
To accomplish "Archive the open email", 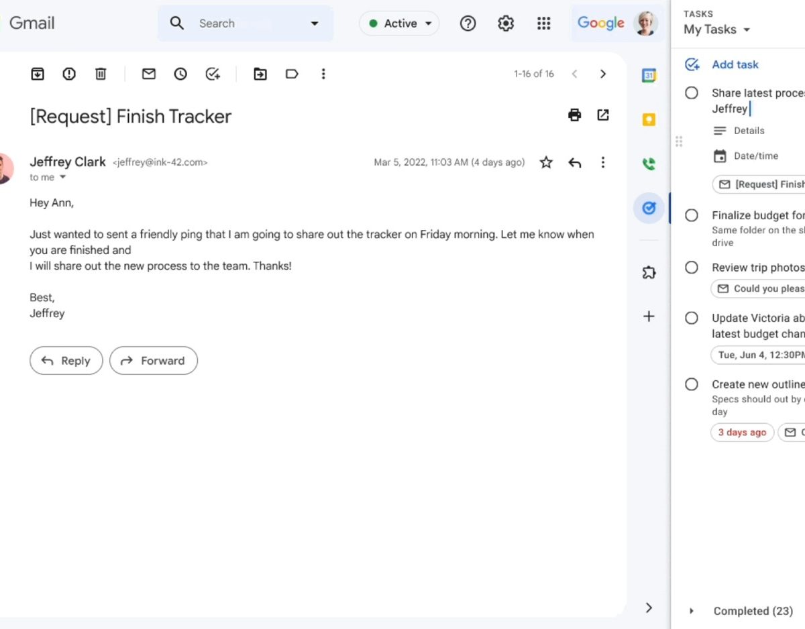I will point(38,74).
